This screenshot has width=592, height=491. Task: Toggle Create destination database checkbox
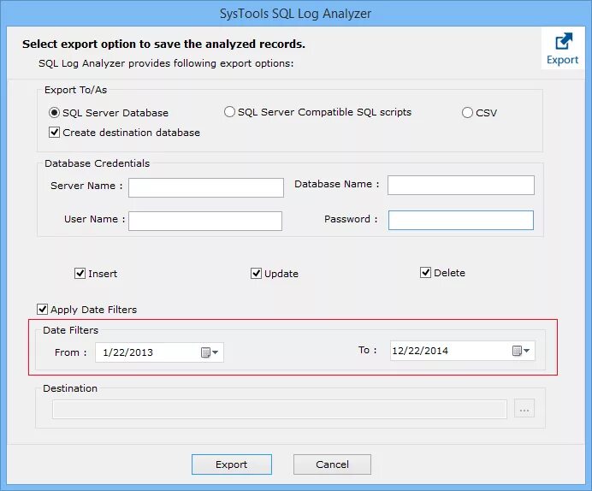(55, 133)
